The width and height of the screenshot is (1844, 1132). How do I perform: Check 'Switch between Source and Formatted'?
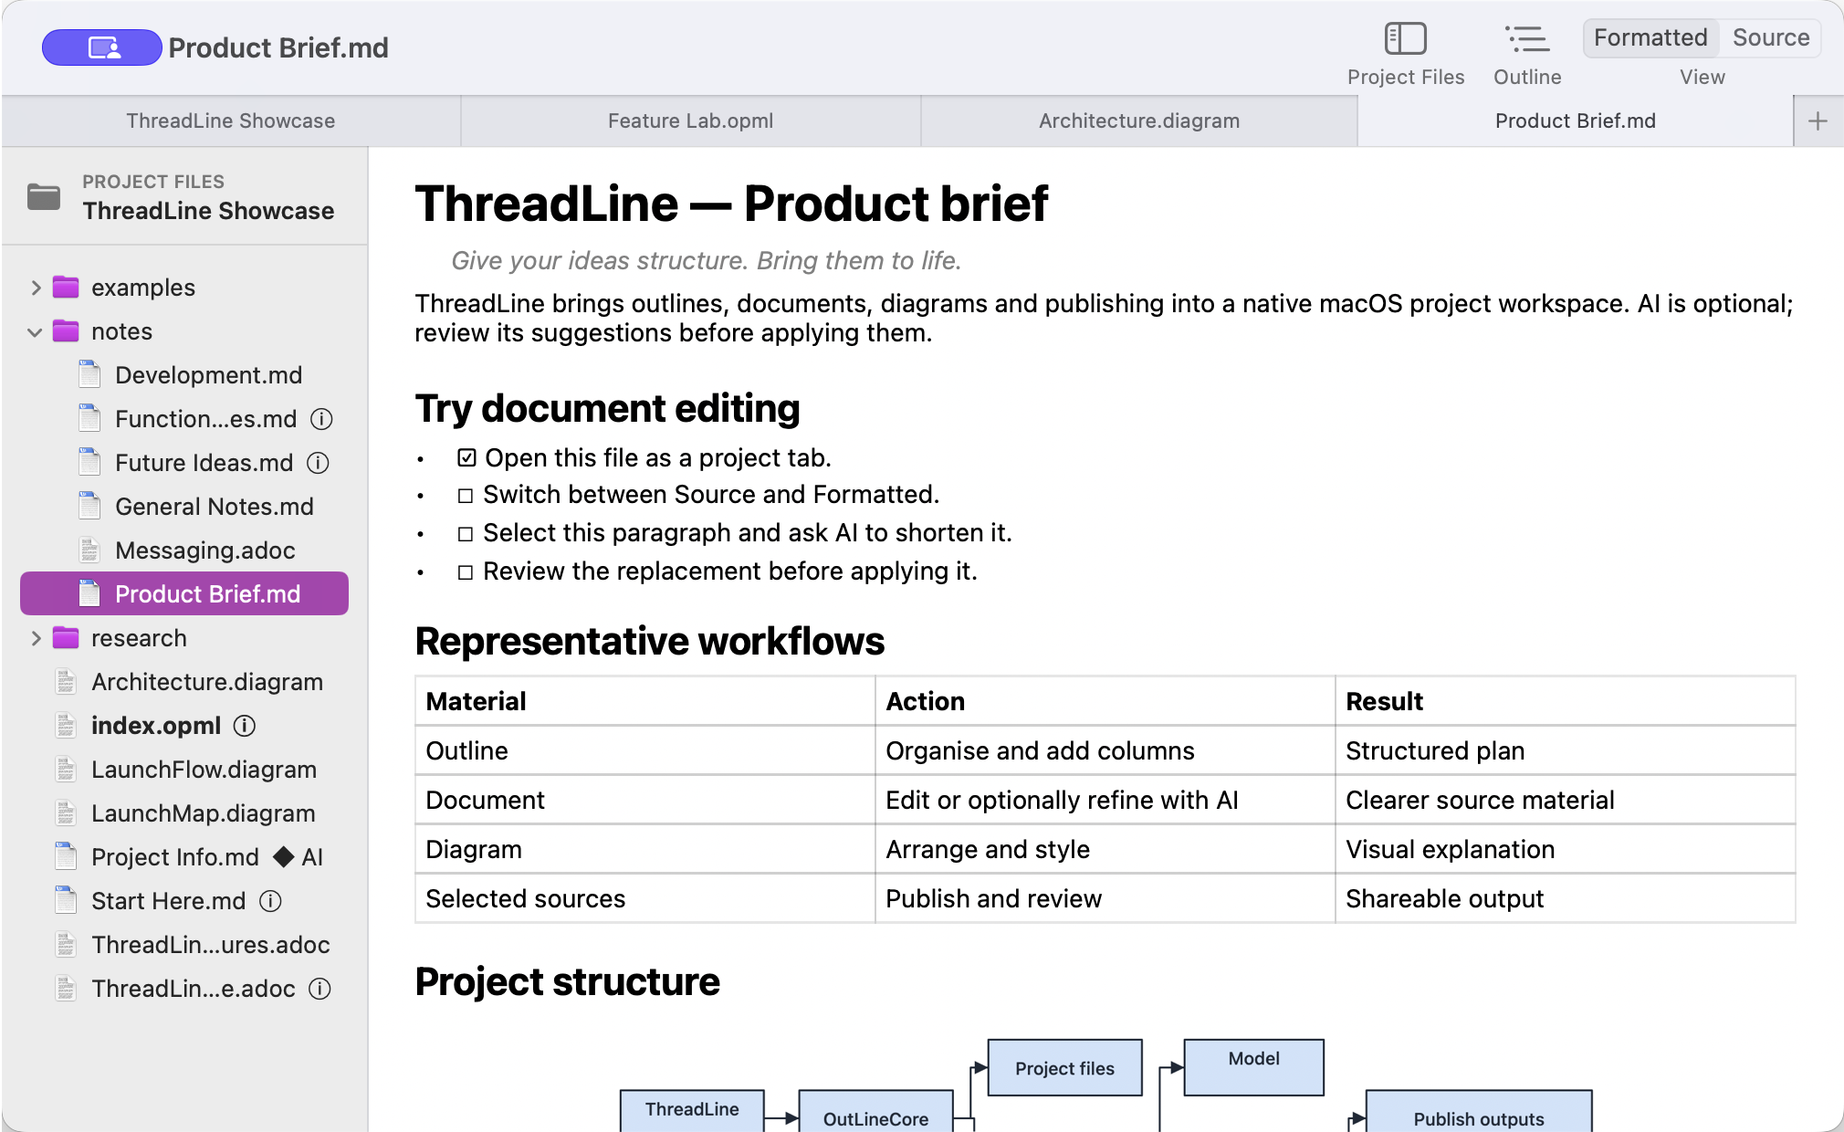pos(466,496)
